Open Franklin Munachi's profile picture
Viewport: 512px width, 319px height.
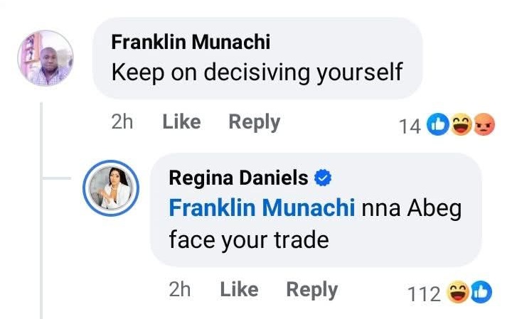(46, 58)
